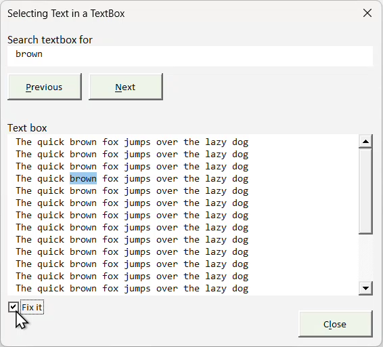Click the Text box label

coord(27,128)
